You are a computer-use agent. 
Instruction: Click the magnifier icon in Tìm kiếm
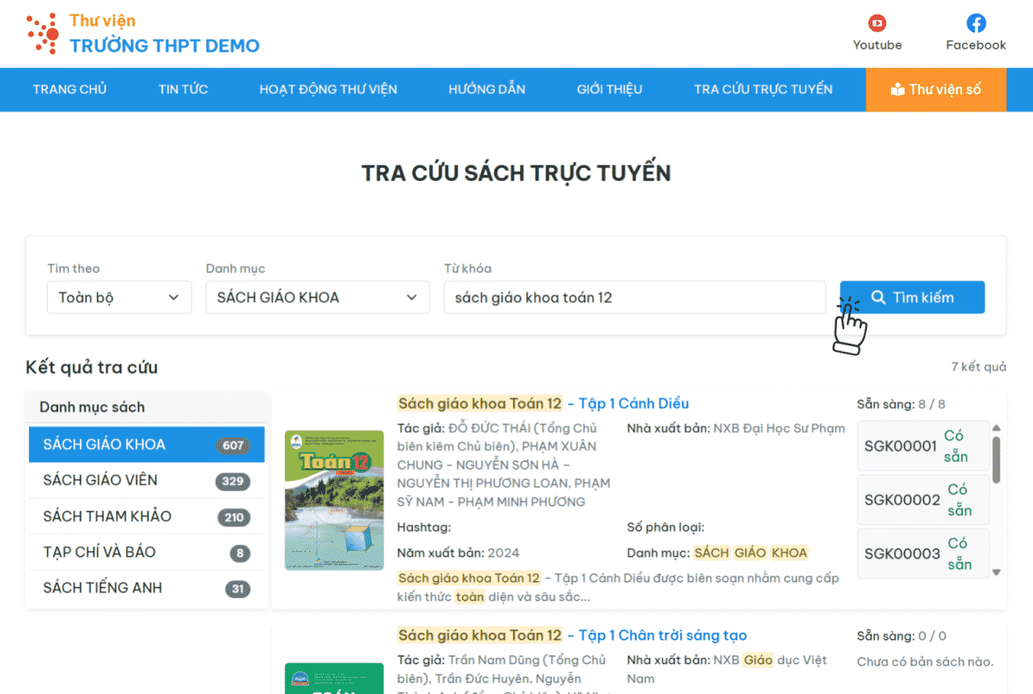879,298
